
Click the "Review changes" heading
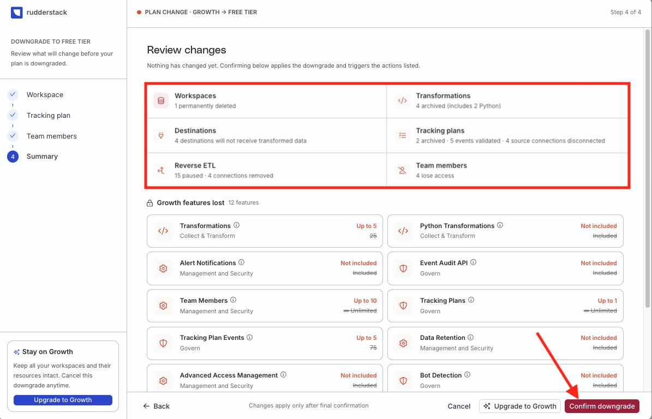tap(186, 50)
